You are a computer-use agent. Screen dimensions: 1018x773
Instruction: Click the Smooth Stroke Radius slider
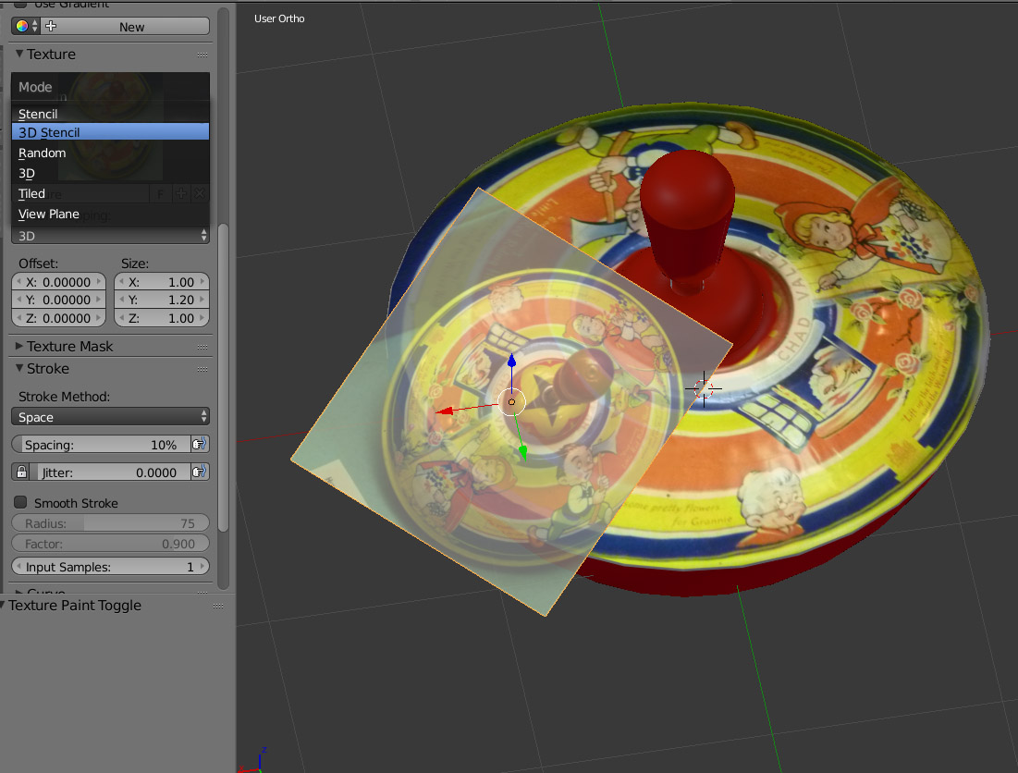[x=110, y=523]
